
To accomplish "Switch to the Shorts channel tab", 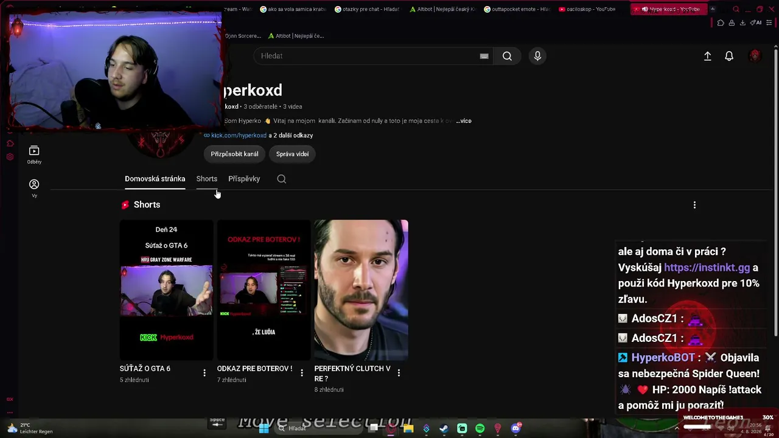I will (206, 179).
